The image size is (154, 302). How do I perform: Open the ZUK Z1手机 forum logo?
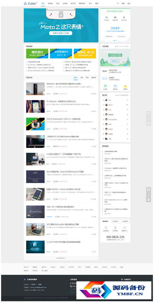[x=105, y=71]
